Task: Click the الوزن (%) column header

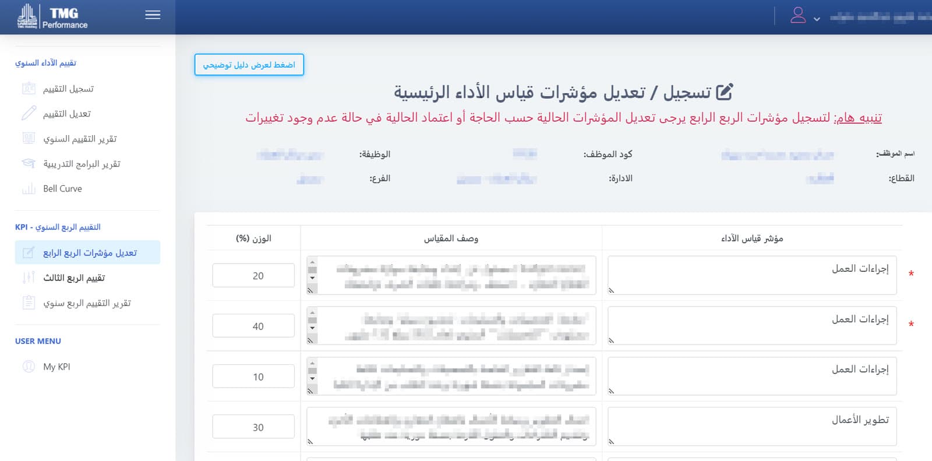Action: (x=253, y=238)
